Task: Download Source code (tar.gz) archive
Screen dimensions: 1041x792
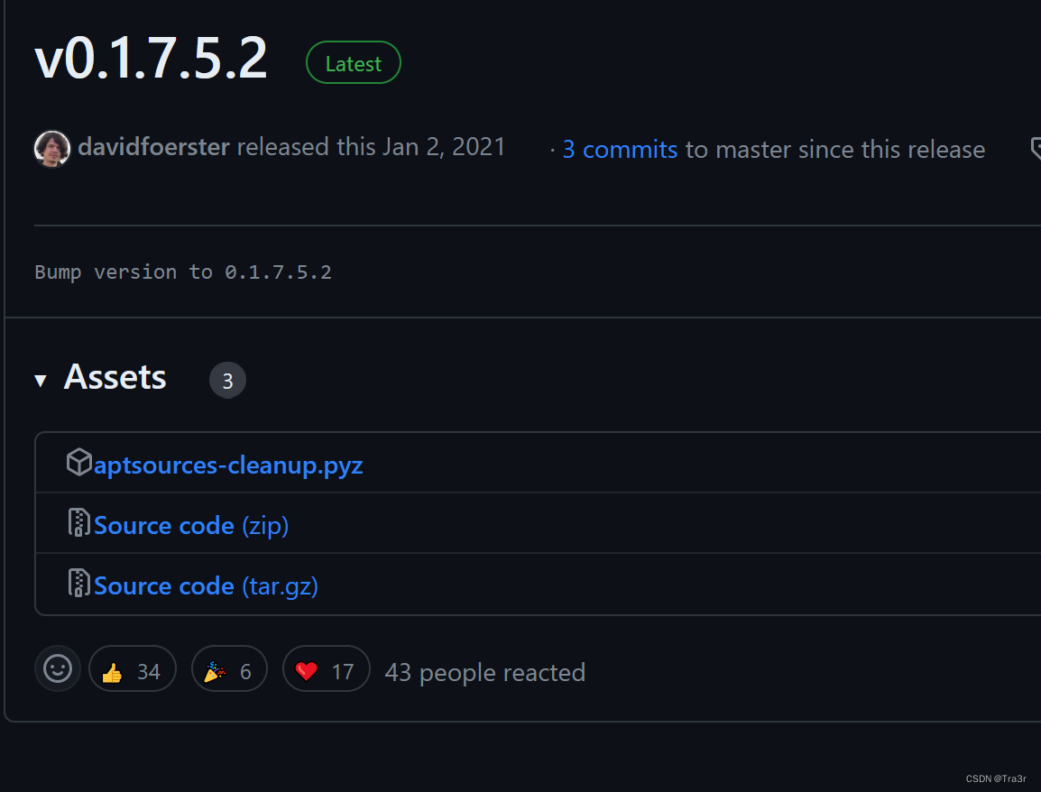Action: 205,585
